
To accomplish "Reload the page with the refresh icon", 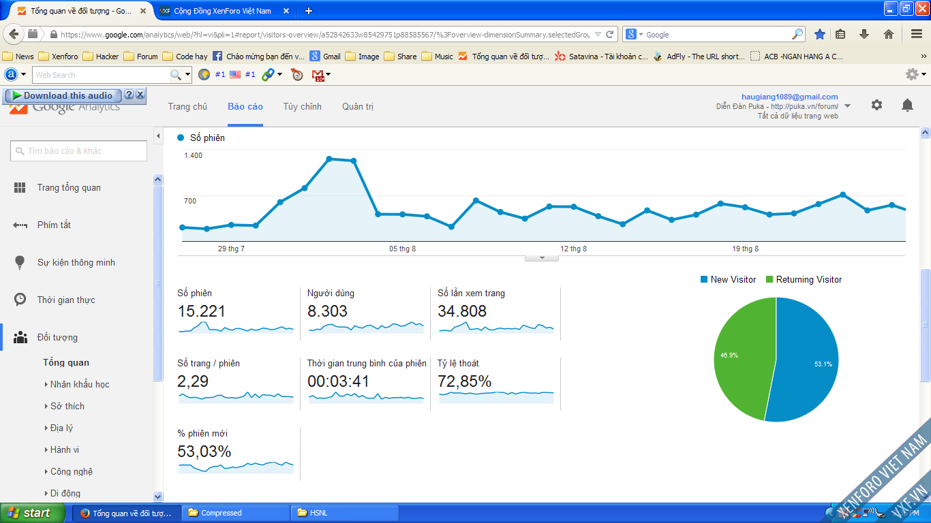I will coord(611,34).
